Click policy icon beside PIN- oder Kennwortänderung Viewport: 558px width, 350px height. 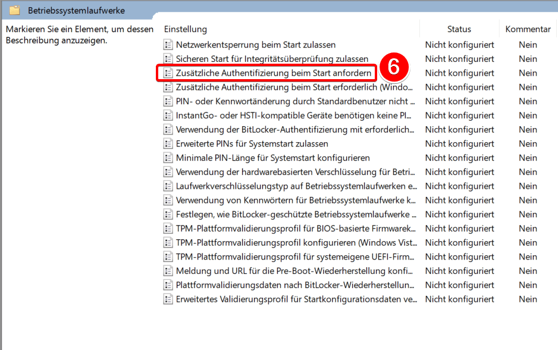[x=168, y=101]
